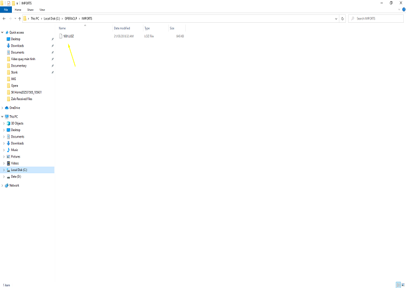
Task: Open Downloads in Quick access
Action: click(x=17, y=46)
